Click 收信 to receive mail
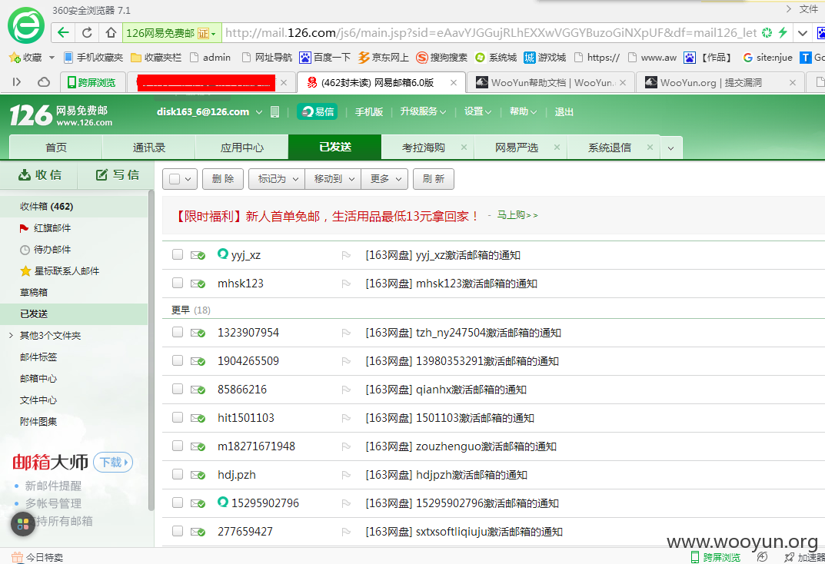The height and width of the screenshot is (564, 825). click(x=39, y=175)
